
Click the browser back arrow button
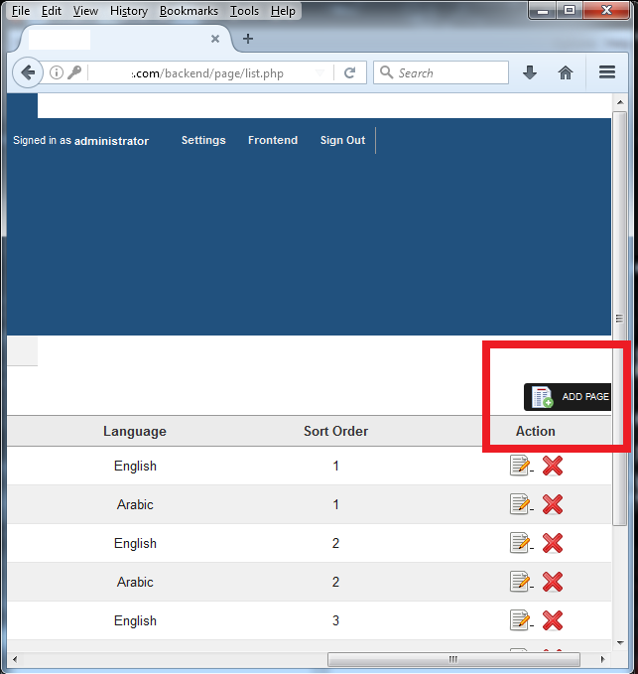pos(28,72)
